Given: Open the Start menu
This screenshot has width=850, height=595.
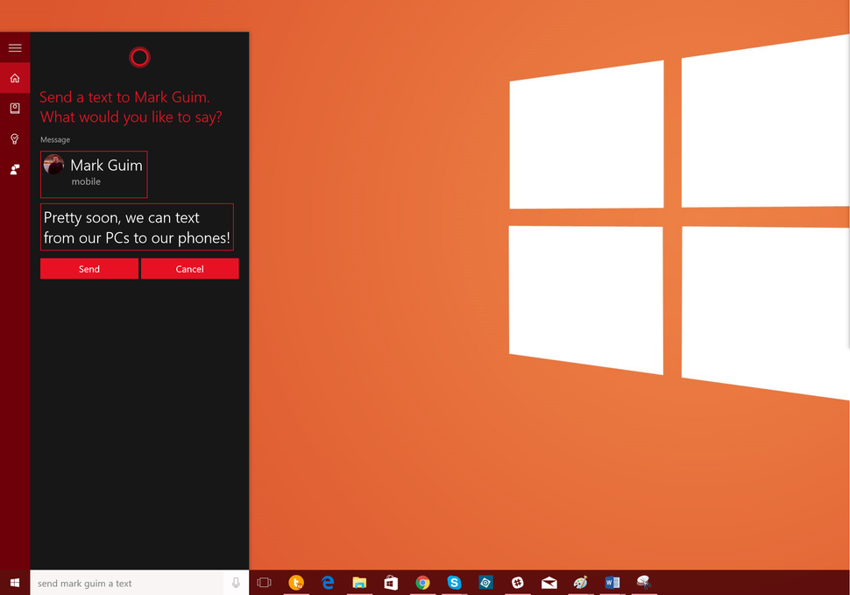Looking at the screenshot, I should point(15,583).
